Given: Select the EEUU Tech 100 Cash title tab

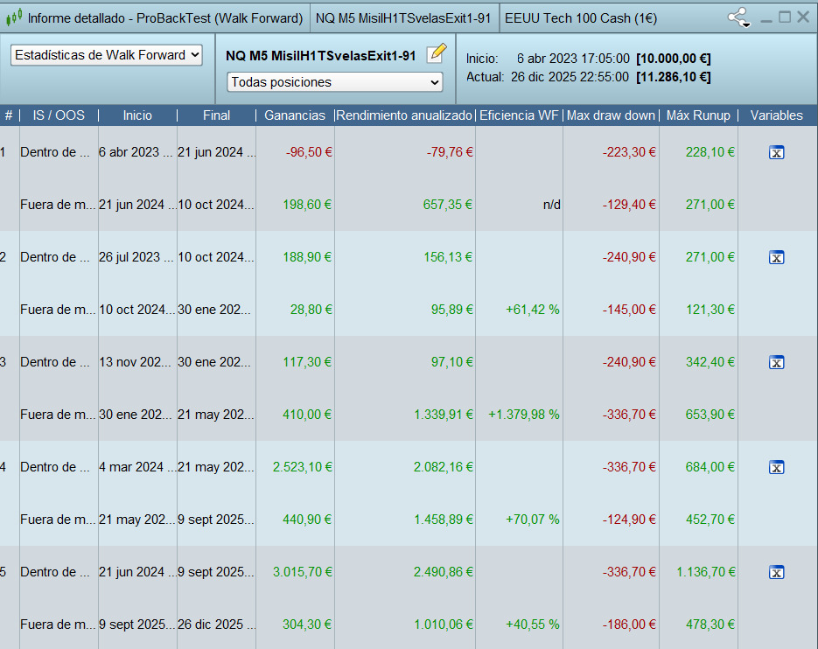Looking at the screenshot, I should click(581, 18).
